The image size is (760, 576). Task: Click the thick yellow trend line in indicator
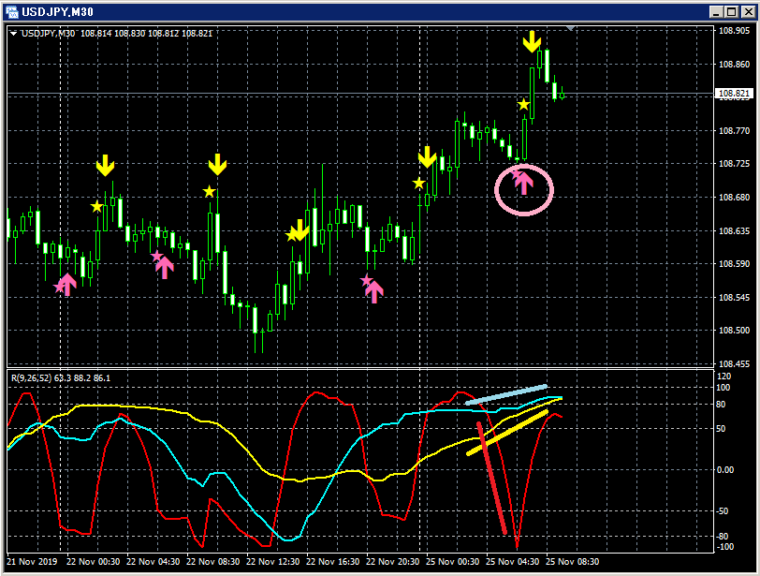tap(507, 433)
